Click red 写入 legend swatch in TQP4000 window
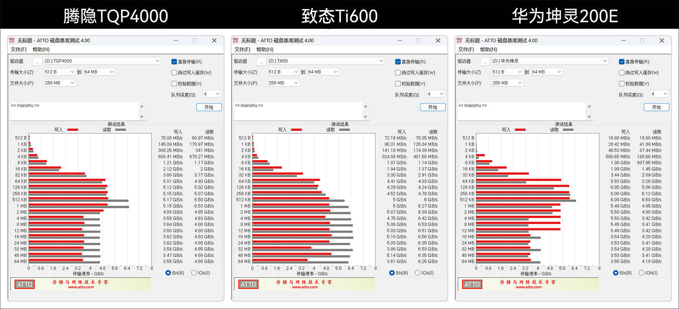The width and height of the screenshot is (679, 309). [x=72, y=130]
